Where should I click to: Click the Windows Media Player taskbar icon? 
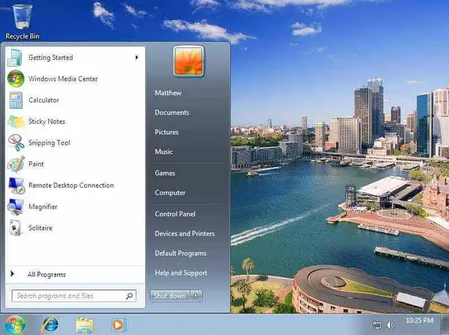point(119,323)
